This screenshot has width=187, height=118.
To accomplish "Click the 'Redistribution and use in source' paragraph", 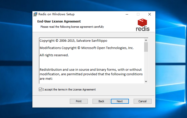I will pos(91,74).
